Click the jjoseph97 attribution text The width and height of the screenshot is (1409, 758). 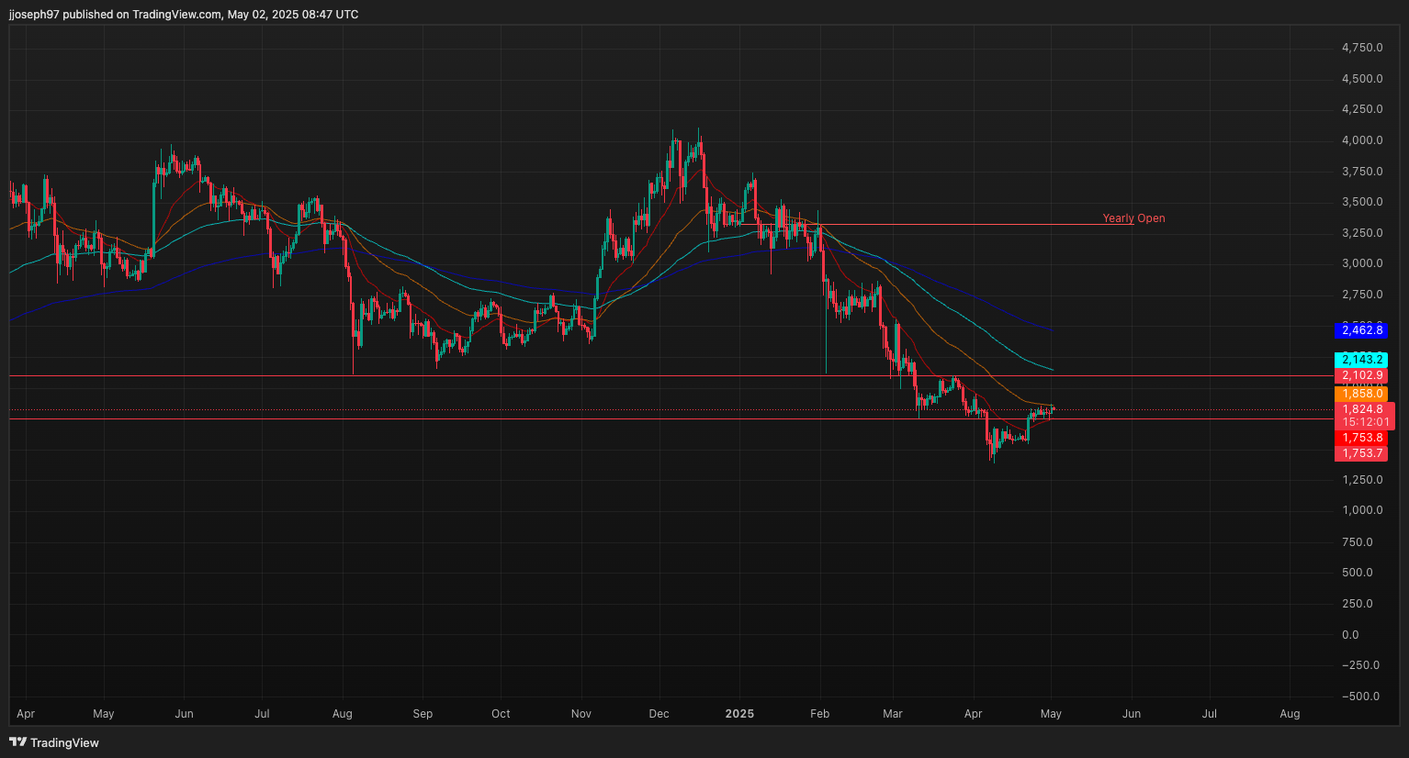click(30, 14)
